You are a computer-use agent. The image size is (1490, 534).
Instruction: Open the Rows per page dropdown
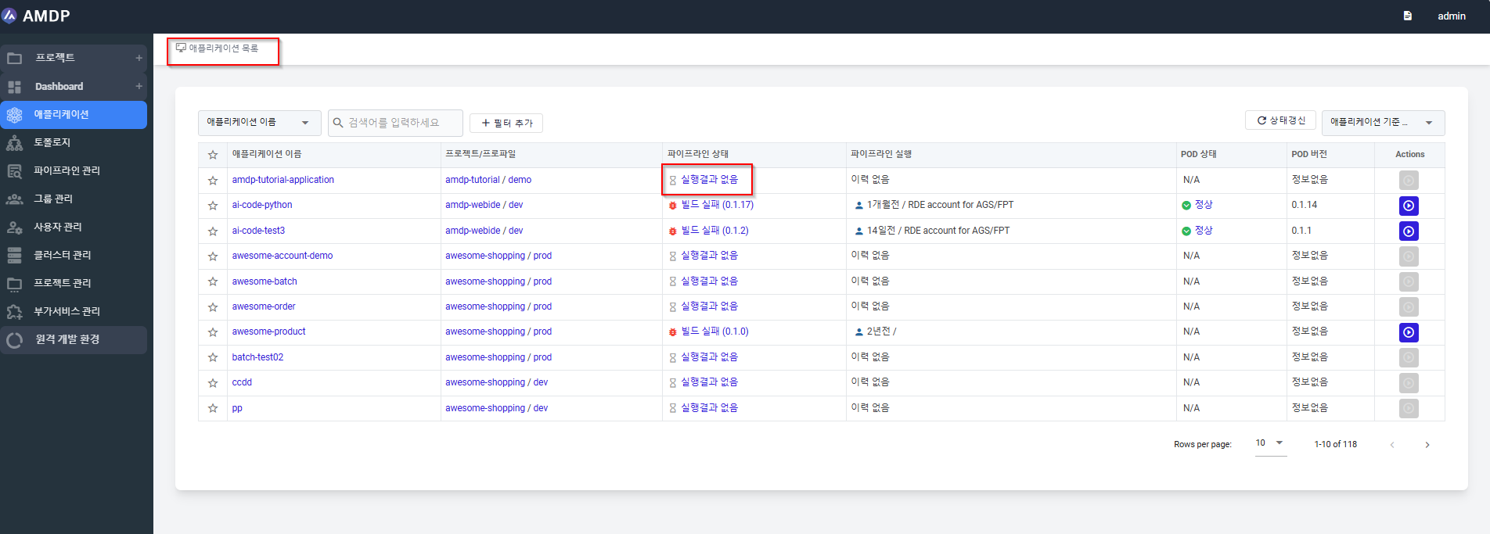pos(1271,443)
